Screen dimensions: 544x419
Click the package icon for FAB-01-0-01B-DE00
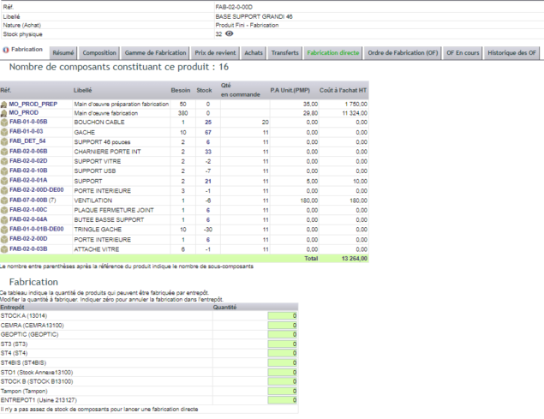[x=3, y=230]
